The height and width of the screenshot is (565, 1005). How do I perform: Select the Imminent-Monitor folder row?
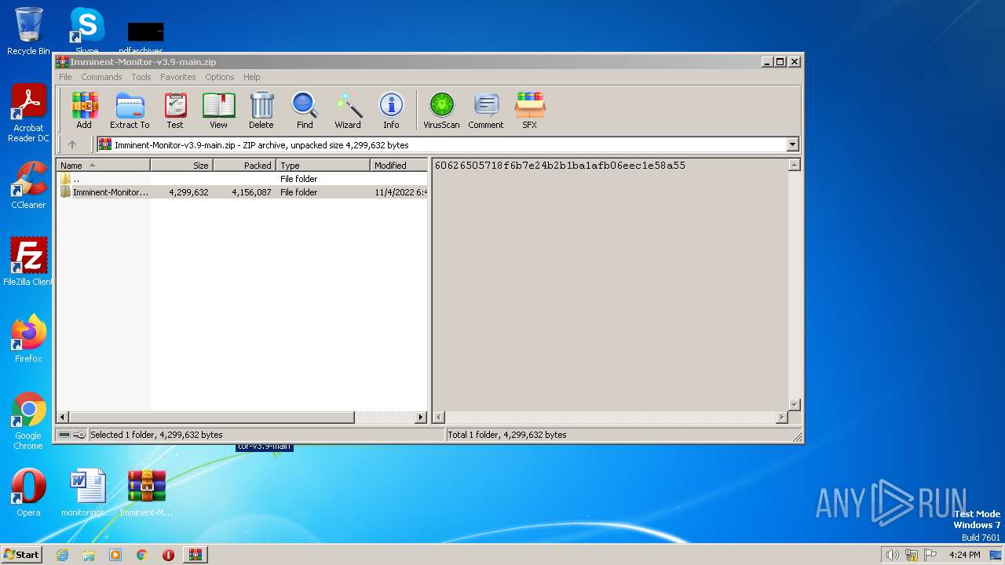(x=243, y=192)
